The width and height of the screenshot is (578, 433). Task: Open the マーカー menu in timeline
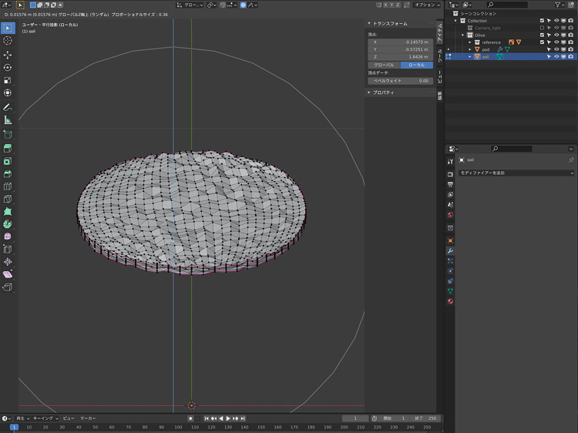pos(88,418)
